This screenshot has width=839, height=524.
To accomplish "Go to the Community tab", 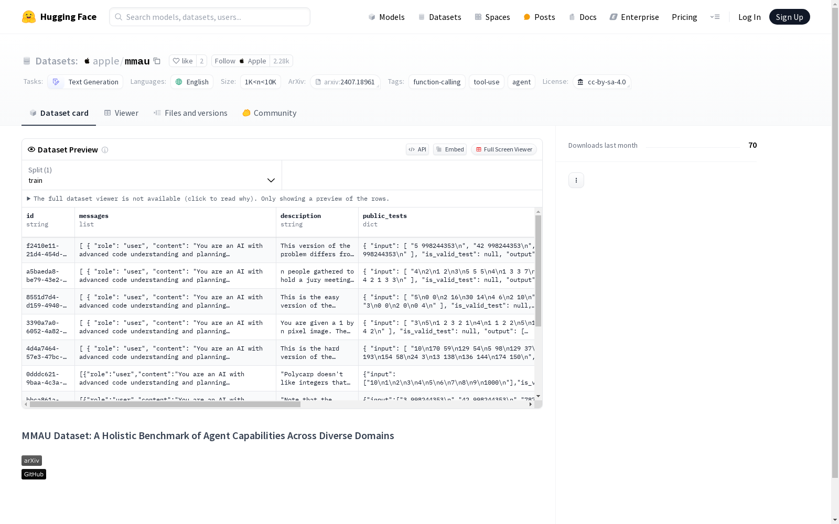I will 270,113.
